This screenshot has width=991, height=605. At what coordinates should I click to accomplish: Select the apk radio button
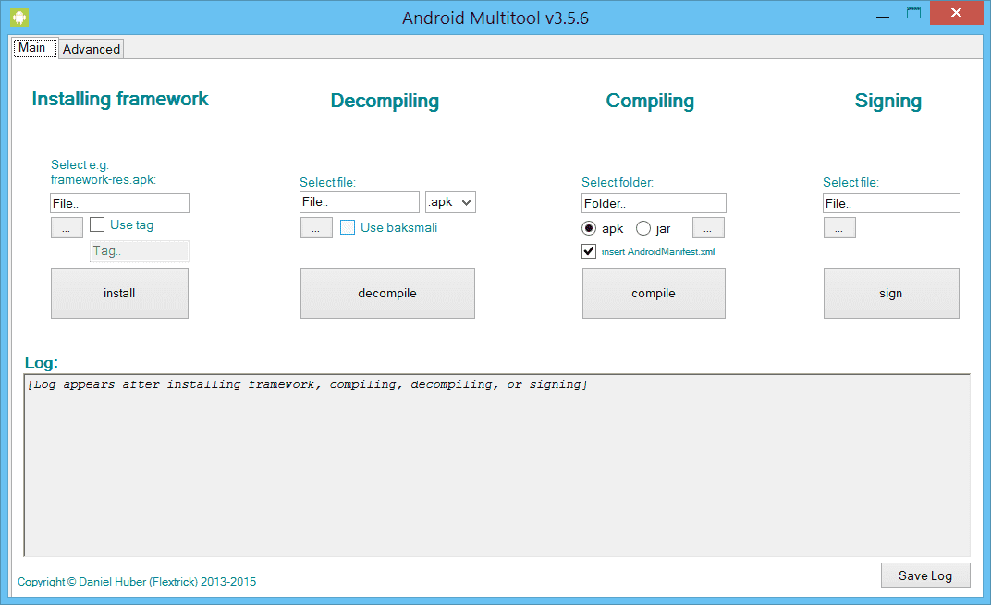pyautogui.click(x=589, y=228)
